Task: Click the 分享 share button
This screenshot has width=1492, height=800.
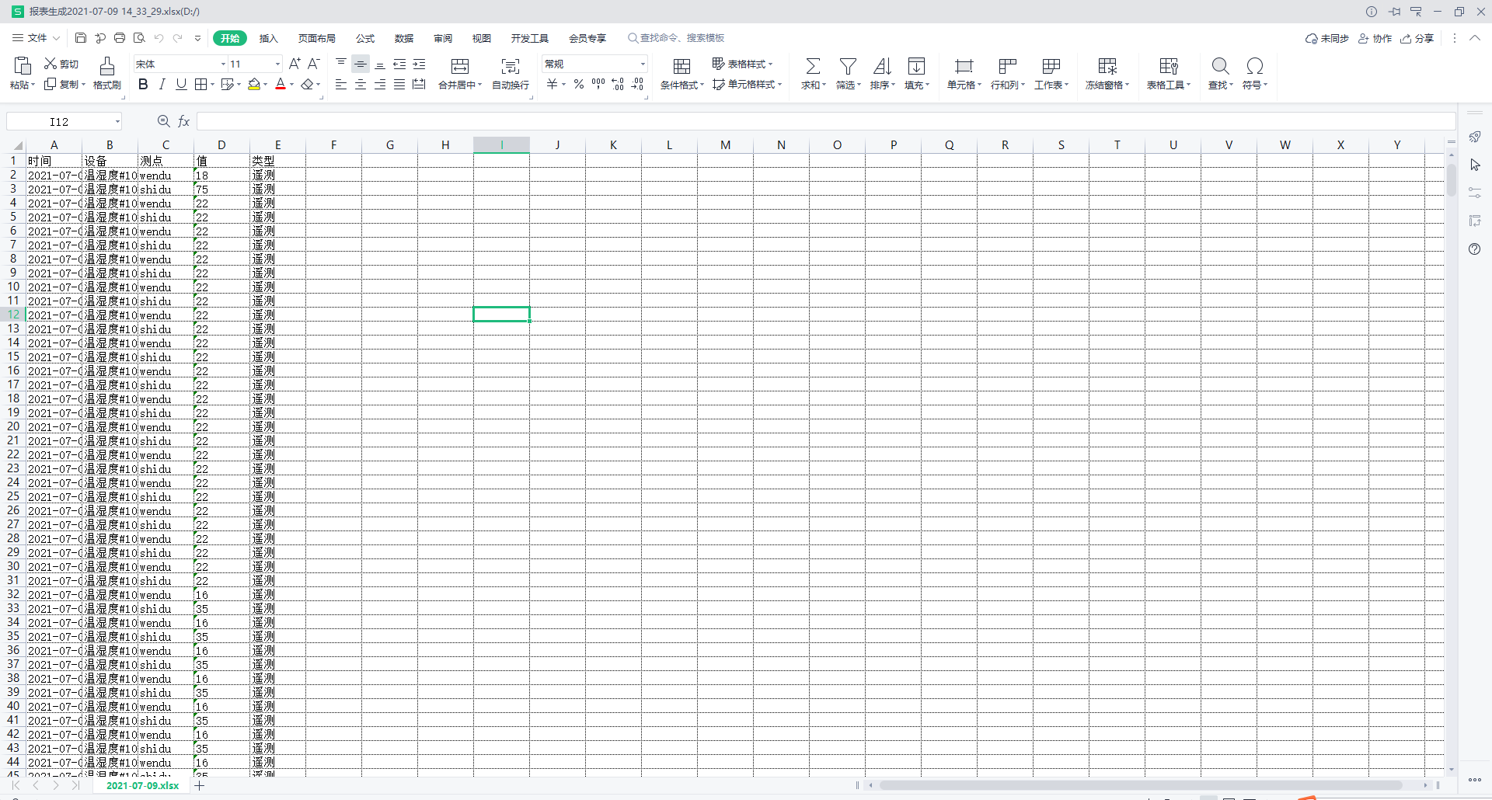Action: [1417, 38]
